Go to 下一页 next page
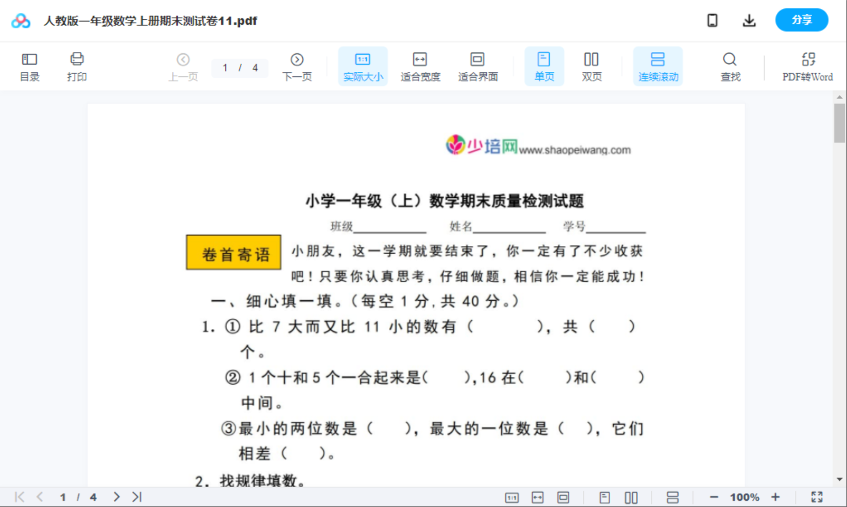Image resolution: width=847 pixels, height=507 pixels. (297, 66)
